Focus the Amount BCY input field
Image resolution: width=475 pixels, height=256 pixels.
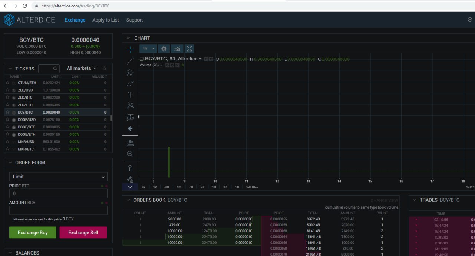coord(58,210)
